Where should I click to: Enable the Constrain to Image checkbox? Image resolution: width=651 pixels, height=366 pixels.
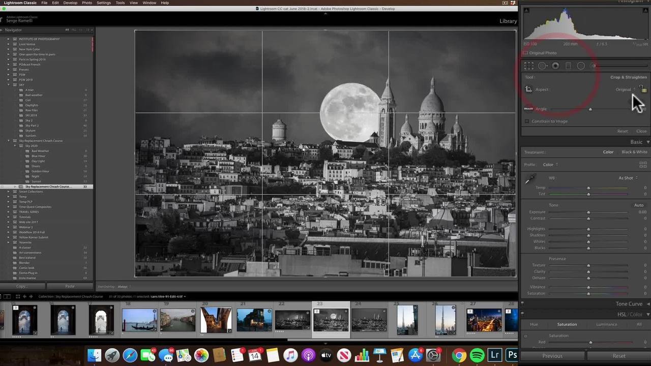click(x=527, y=121)
